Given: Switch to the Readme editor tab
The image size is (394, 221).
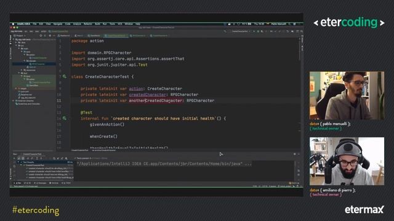Looking at the screenshot, I should click(x=65, y=36).
